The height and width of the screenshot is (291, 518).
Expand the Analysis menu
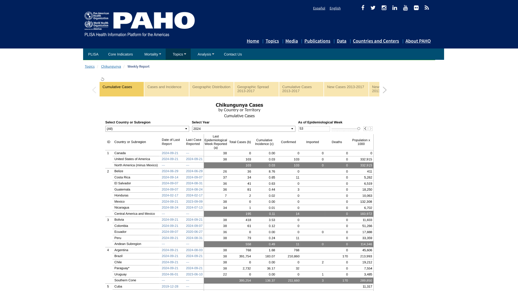point(206,54)
